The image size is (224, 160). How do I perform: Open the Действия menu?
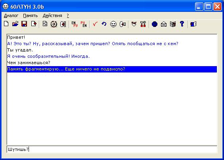coord(52,15)
